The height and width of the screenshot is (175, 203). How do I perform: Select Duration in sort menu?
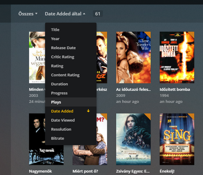coord(71,84)
